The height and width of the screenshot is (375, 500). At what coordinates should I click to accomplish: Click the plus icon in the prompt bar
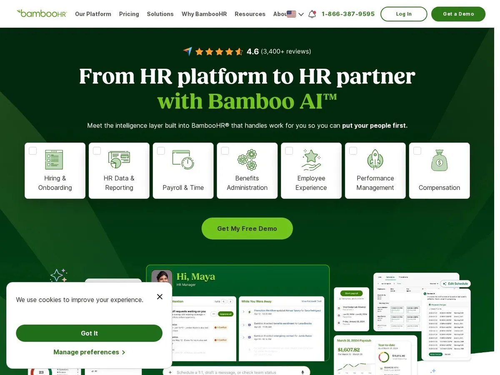point(170,372)
